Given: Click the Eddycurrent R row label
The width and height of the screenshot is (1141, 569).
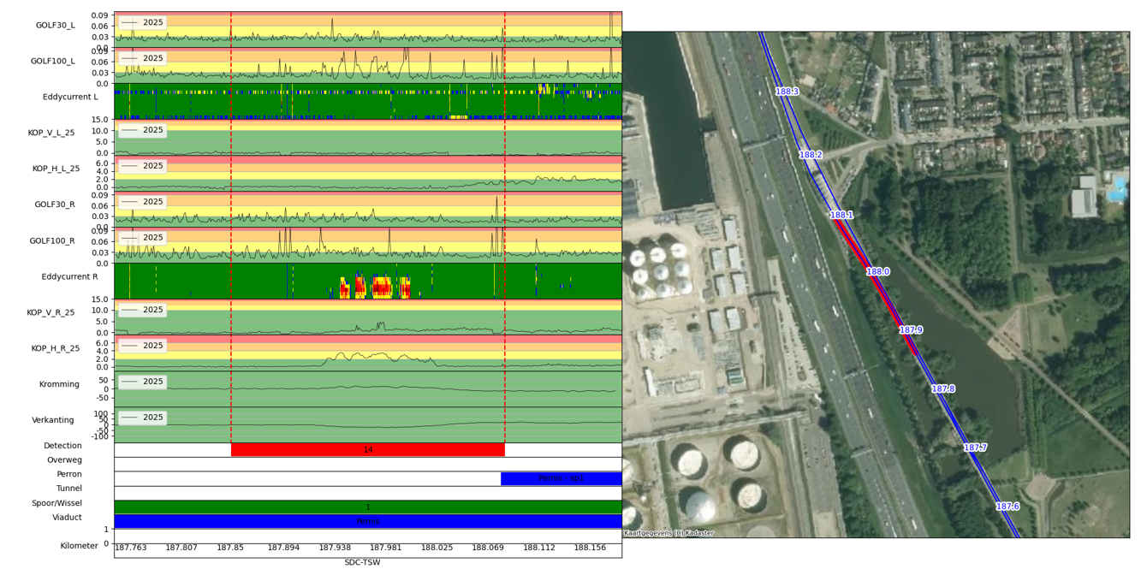Looking at the screenshot, I should (69, 277).
